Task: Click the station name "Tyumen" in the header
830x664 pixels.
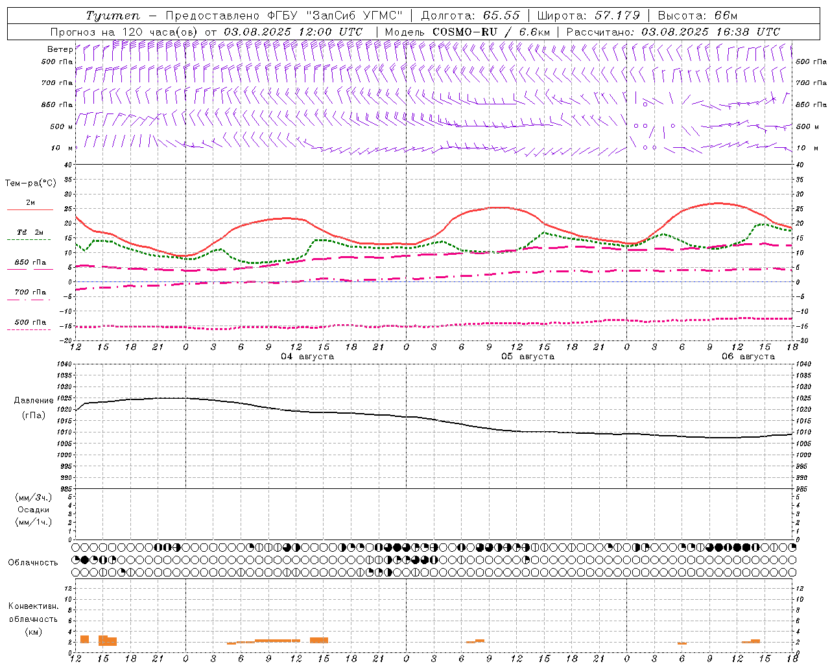Action: click(x=112, y=16)
